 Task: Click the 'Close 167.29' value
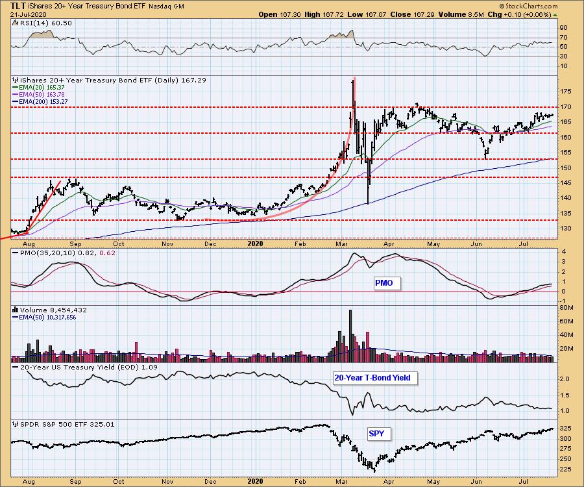[412, 14]
